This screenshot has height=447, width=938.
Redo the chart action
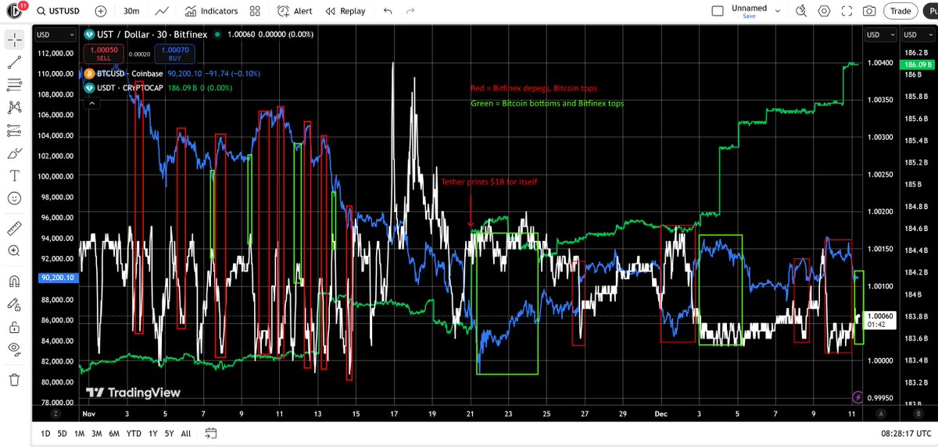pyautogui.click(x=410, y=11)
